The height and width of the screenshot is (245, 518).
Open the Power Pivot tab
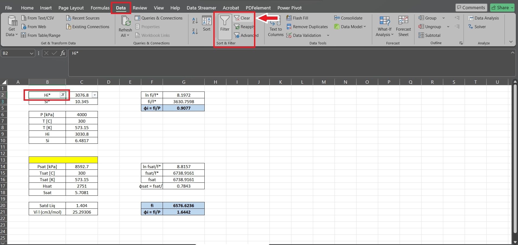point(289,8)
